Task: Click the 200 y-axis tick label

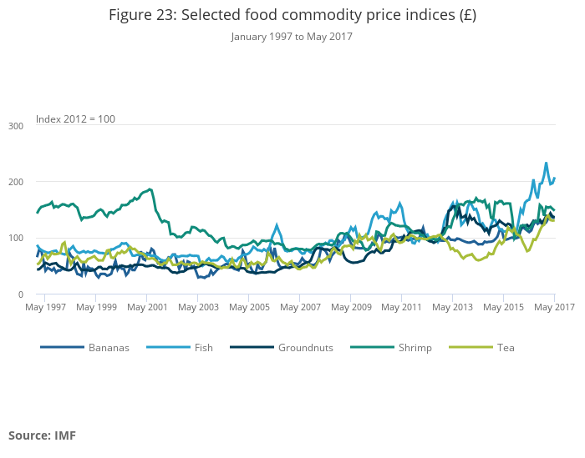Action: tap(16, 182)
